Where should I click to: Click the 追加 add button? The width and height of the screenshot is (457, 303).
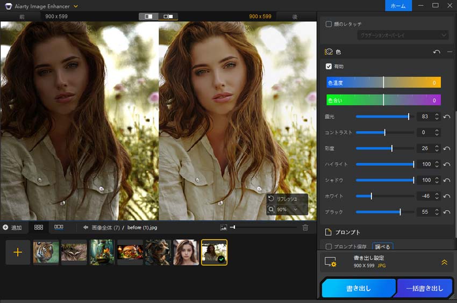click(x=12, y=228)
